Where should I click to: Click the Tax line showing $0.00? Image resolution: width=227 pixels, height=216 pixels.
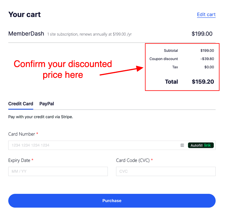pos(193,67)
